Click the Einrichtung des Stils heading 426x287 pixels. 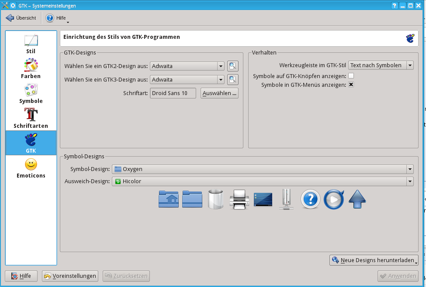[121, 37]
